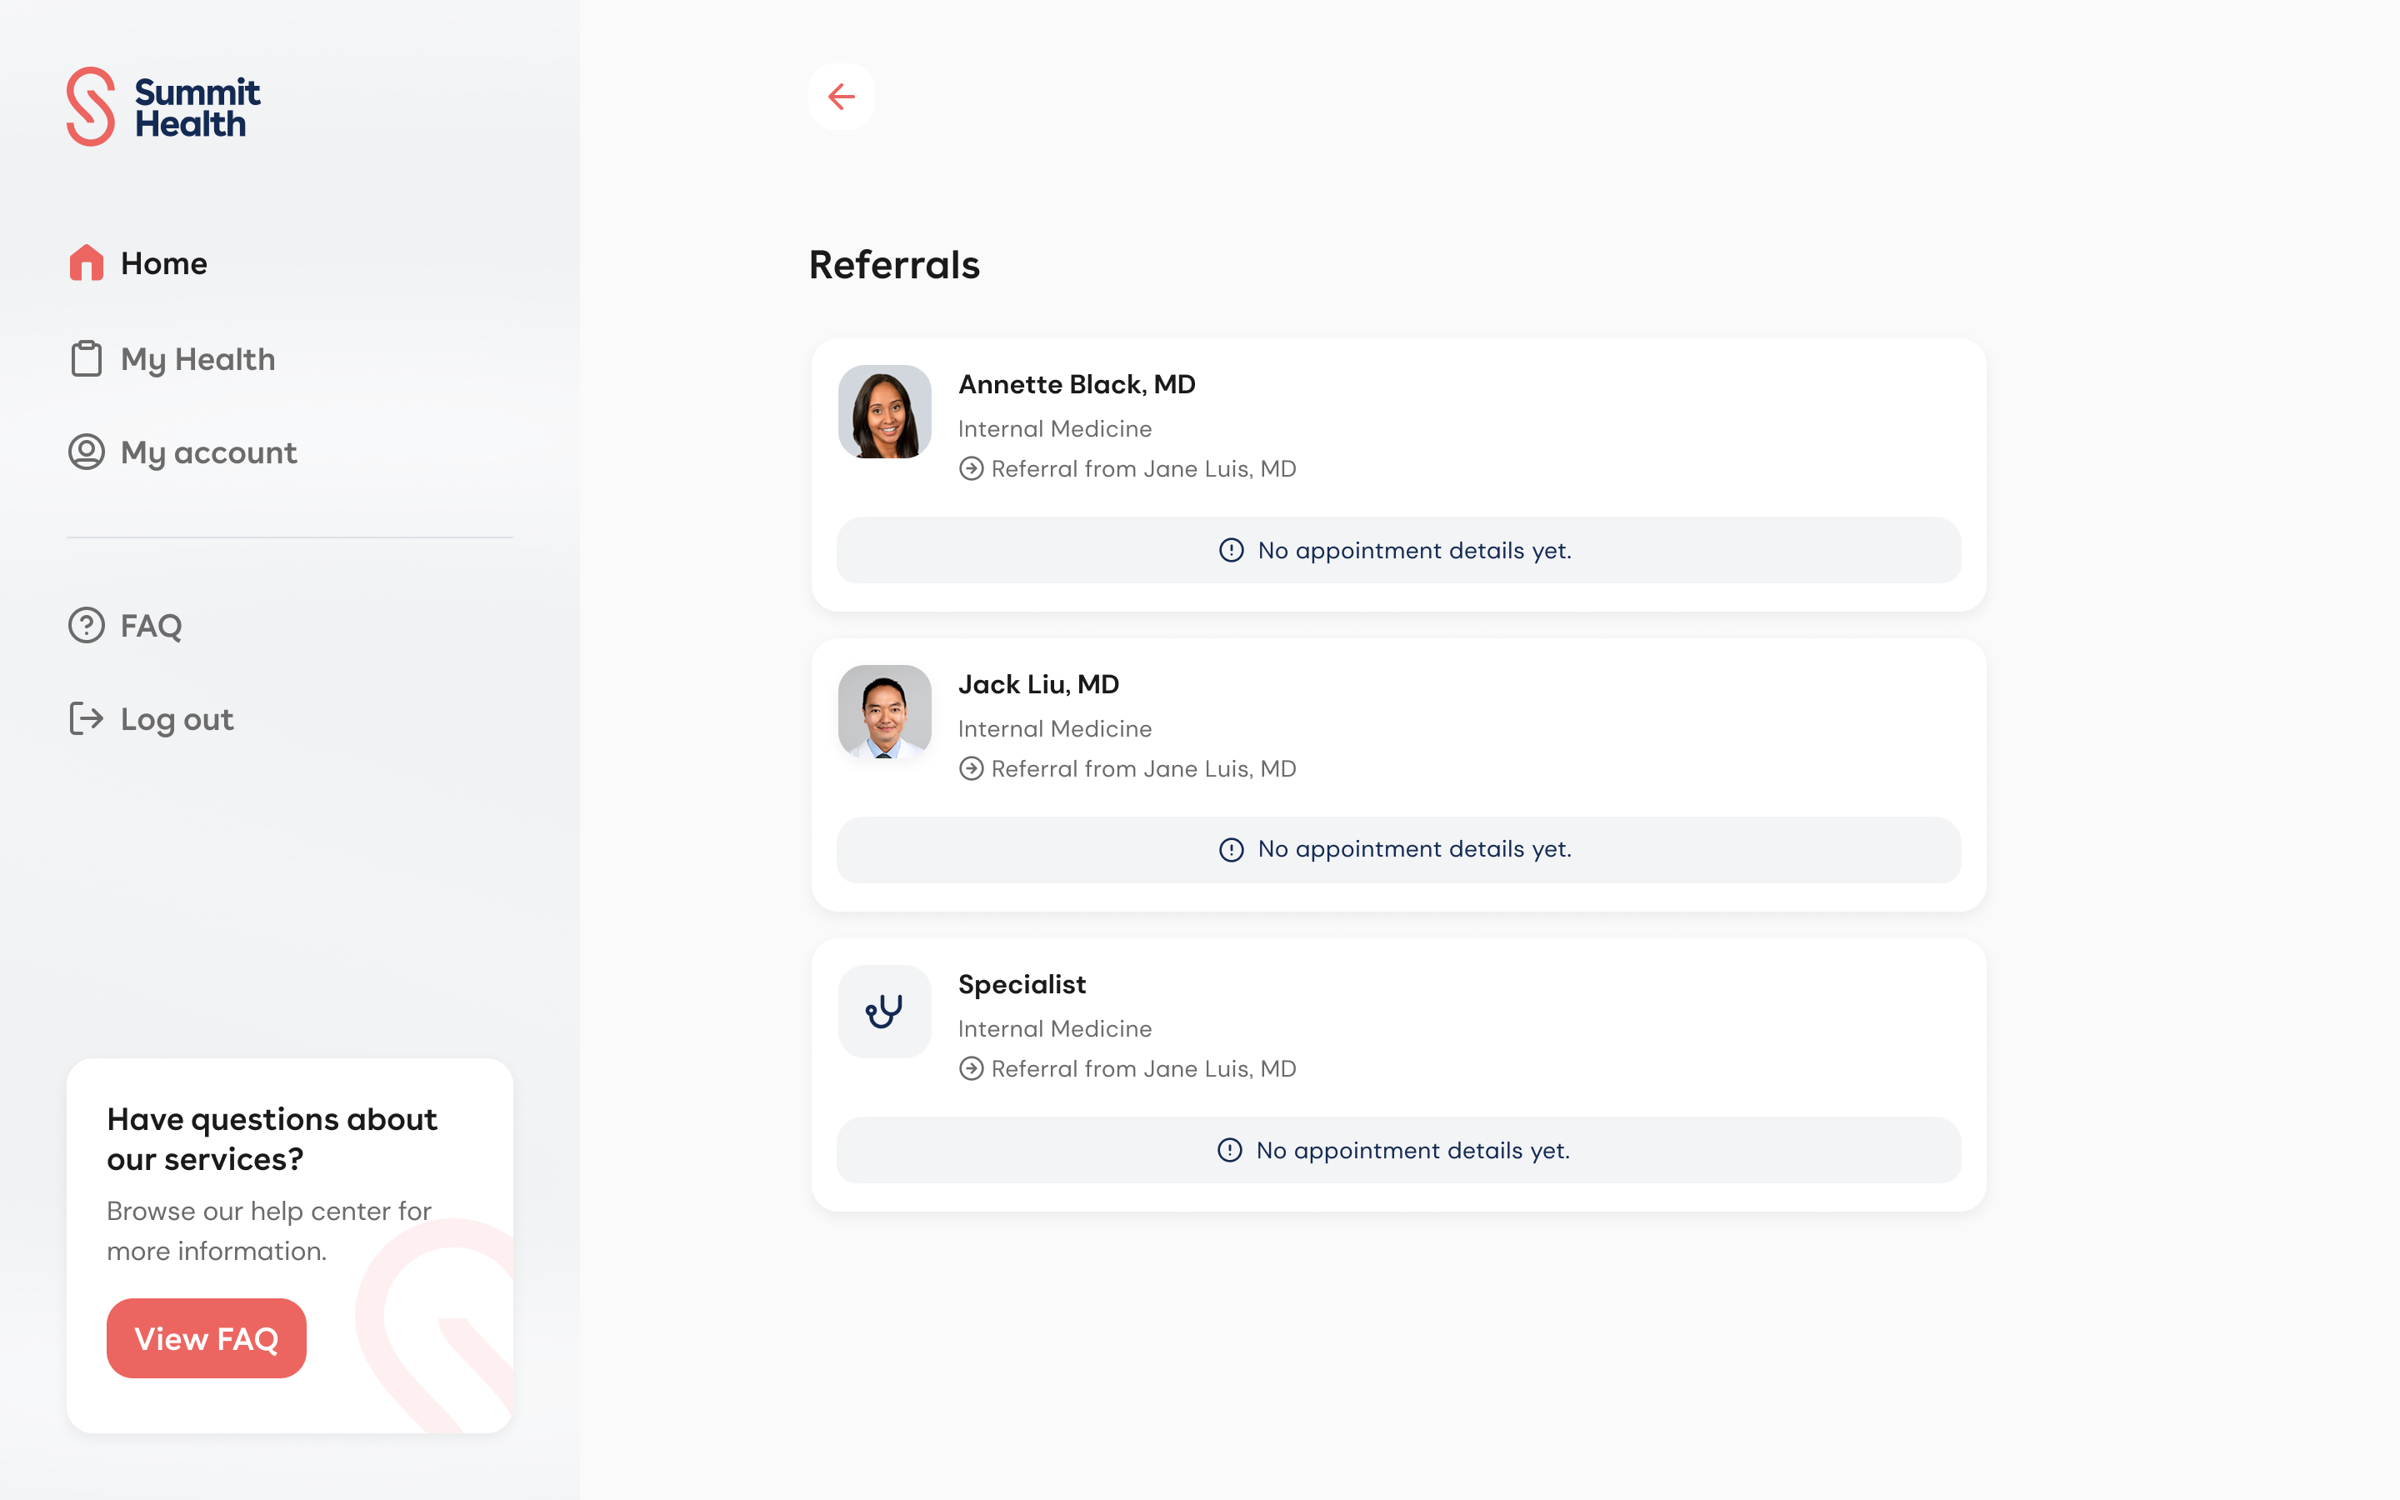Click 'Browse our help center' text
The height and width of the screenshot is (1500, 2400).
point(269,1231)
